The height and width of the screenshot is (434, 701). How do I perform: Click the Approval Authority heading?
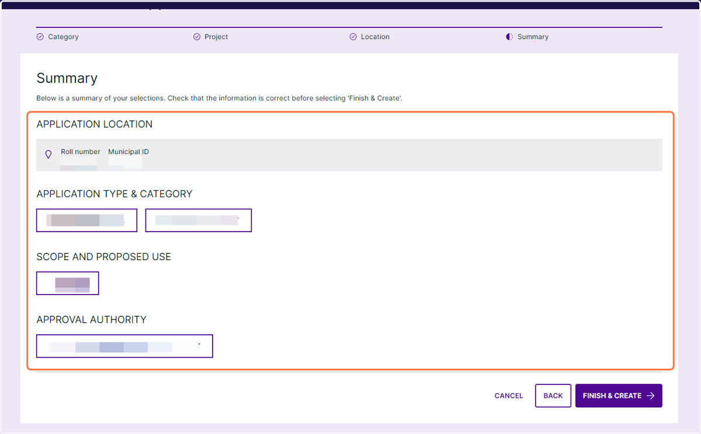click(x=91, y=320)
